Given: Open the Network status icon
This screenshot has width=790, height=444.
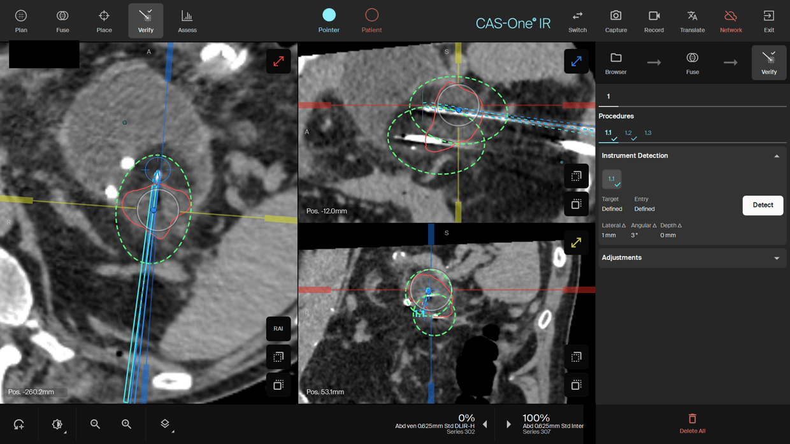Looking at the screenshot, I should tap(731, 21).
